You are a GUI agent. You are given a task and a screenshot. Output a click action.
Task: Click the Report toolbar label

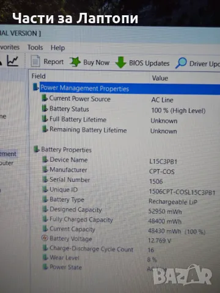tap(54, 62)
